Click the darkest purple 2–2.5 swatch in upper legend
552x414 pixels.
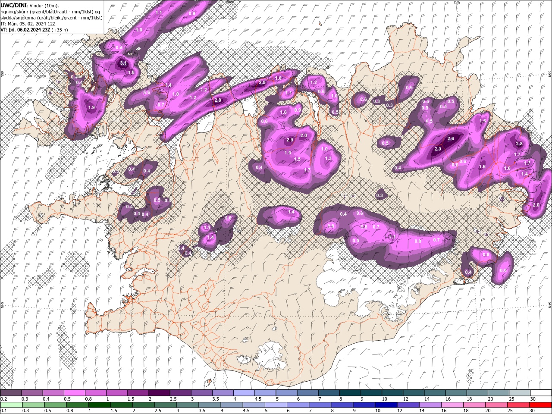(x=159, y=393)
